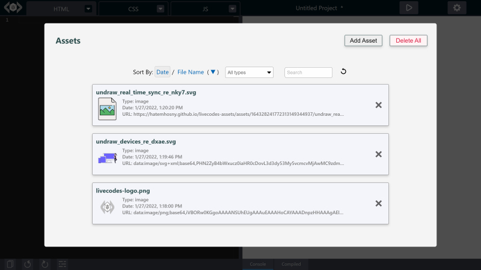Sort assets by File Name

(191, 72)
